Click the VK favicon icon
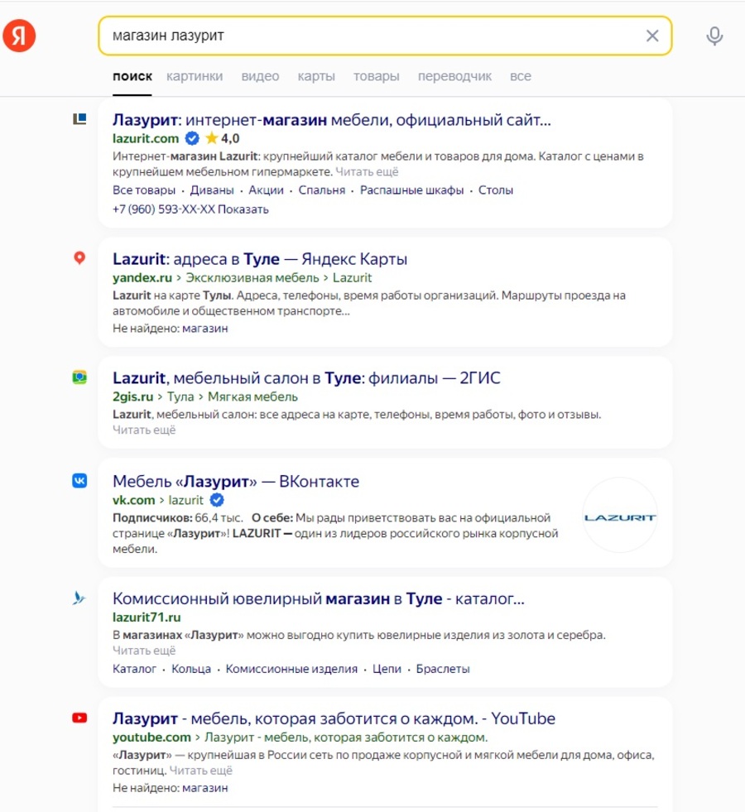This screenshot has height=812, width=745. [x=79, y=481]
